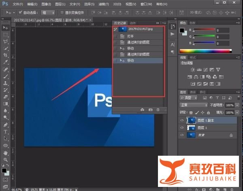Select the Blur tool
The width and height of the screenshot is (243, 191).
(5, 110)
